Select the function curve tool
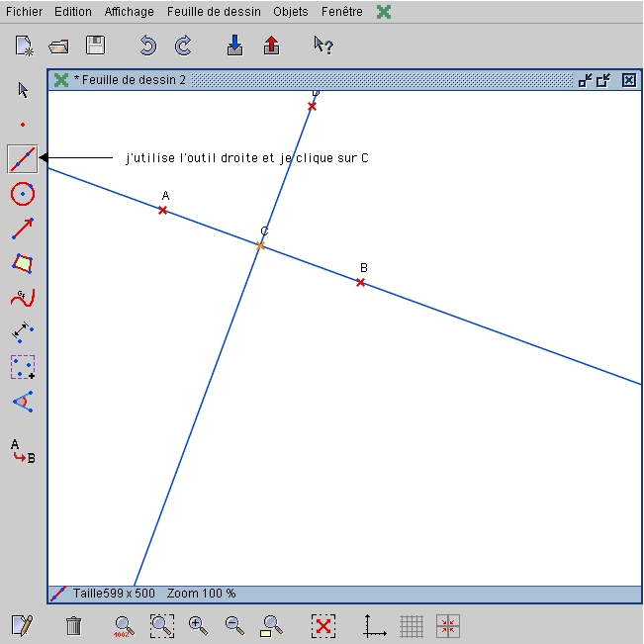The image size is (644, 644). (23, 298)
